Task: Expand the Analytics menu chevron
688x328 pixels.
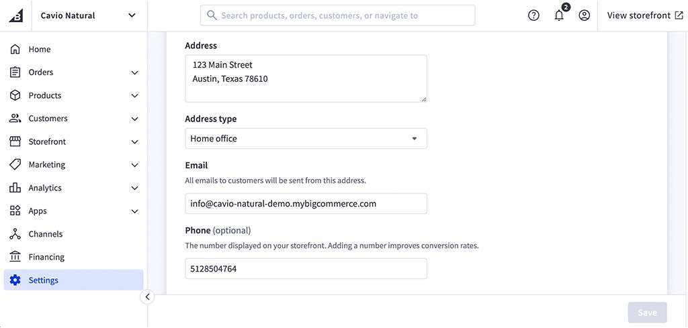Action: click(x=134, y=188)
